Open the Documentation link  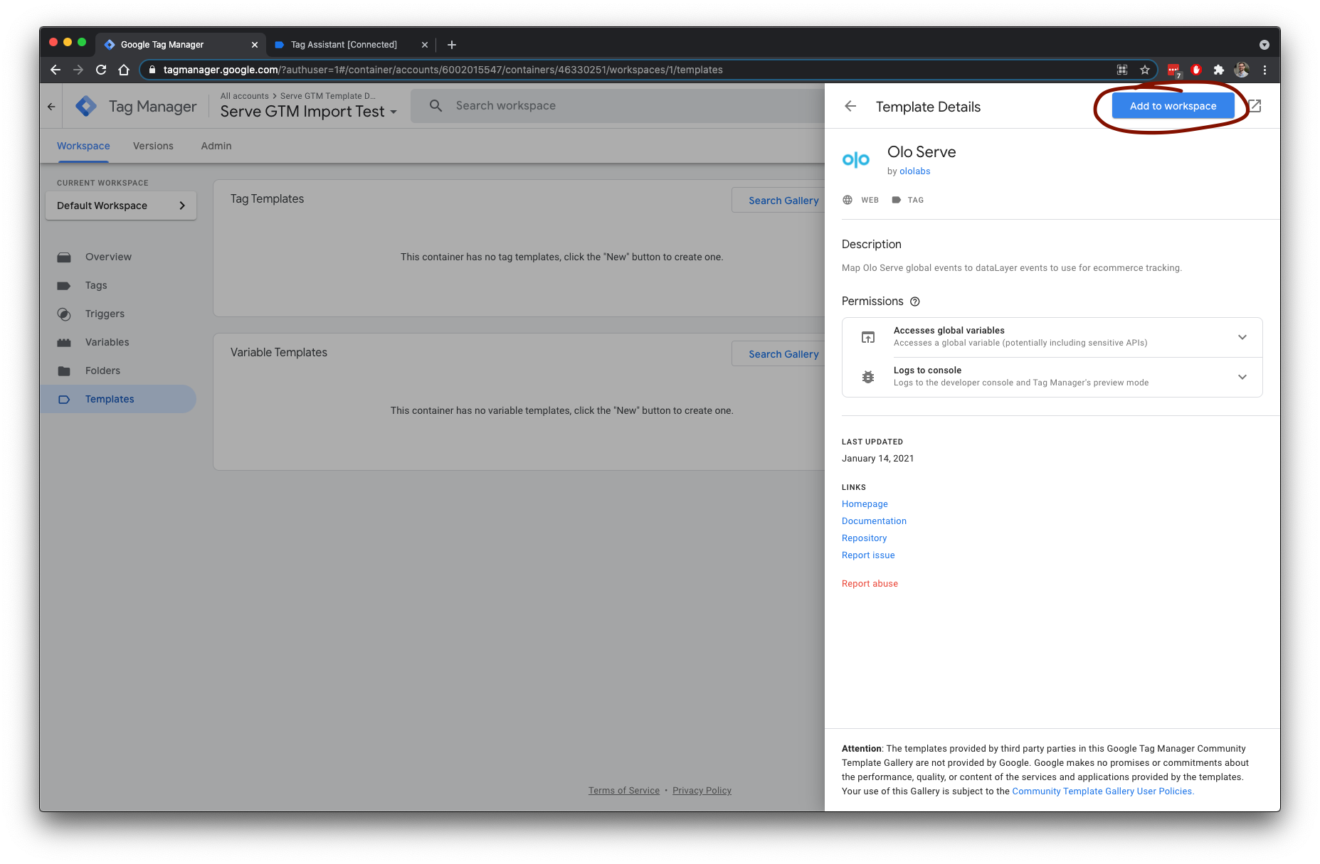pos(874,521)
